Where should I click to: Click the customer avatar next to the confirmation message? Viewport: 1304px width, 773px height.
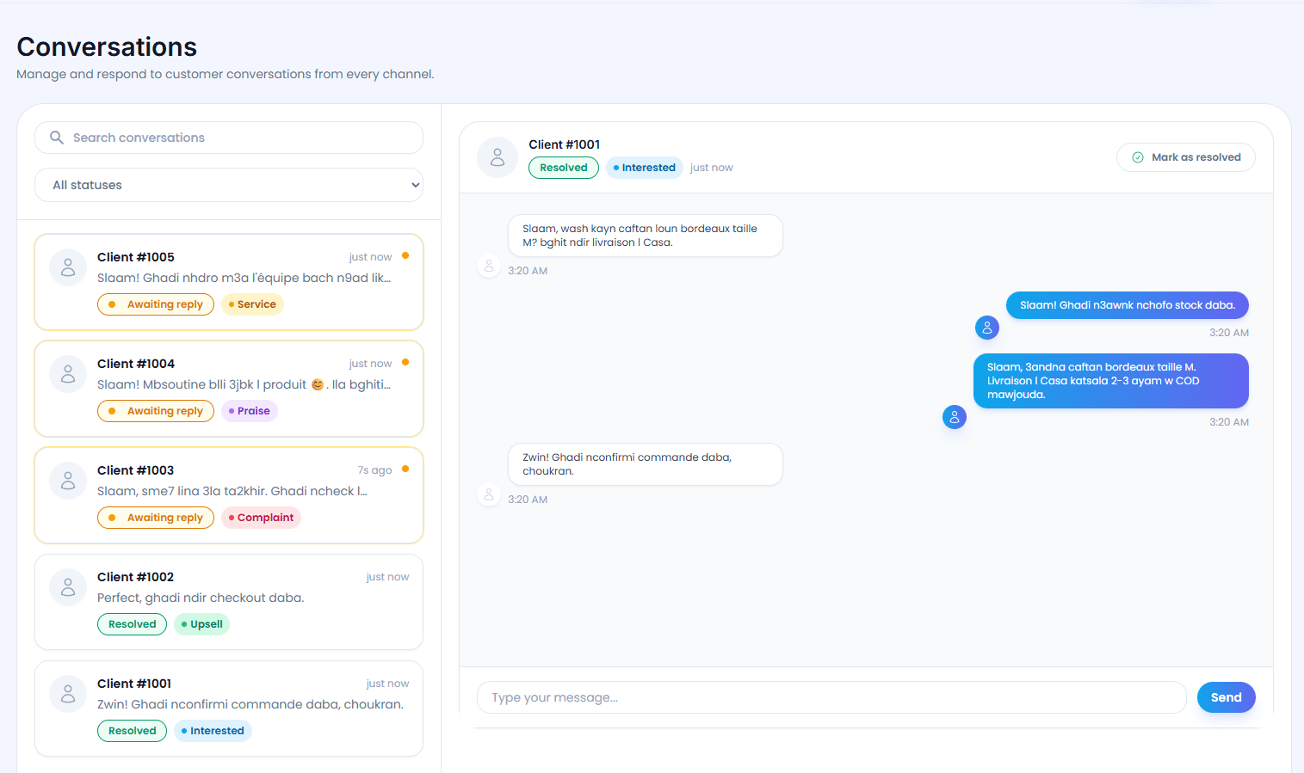click(489, 494)
